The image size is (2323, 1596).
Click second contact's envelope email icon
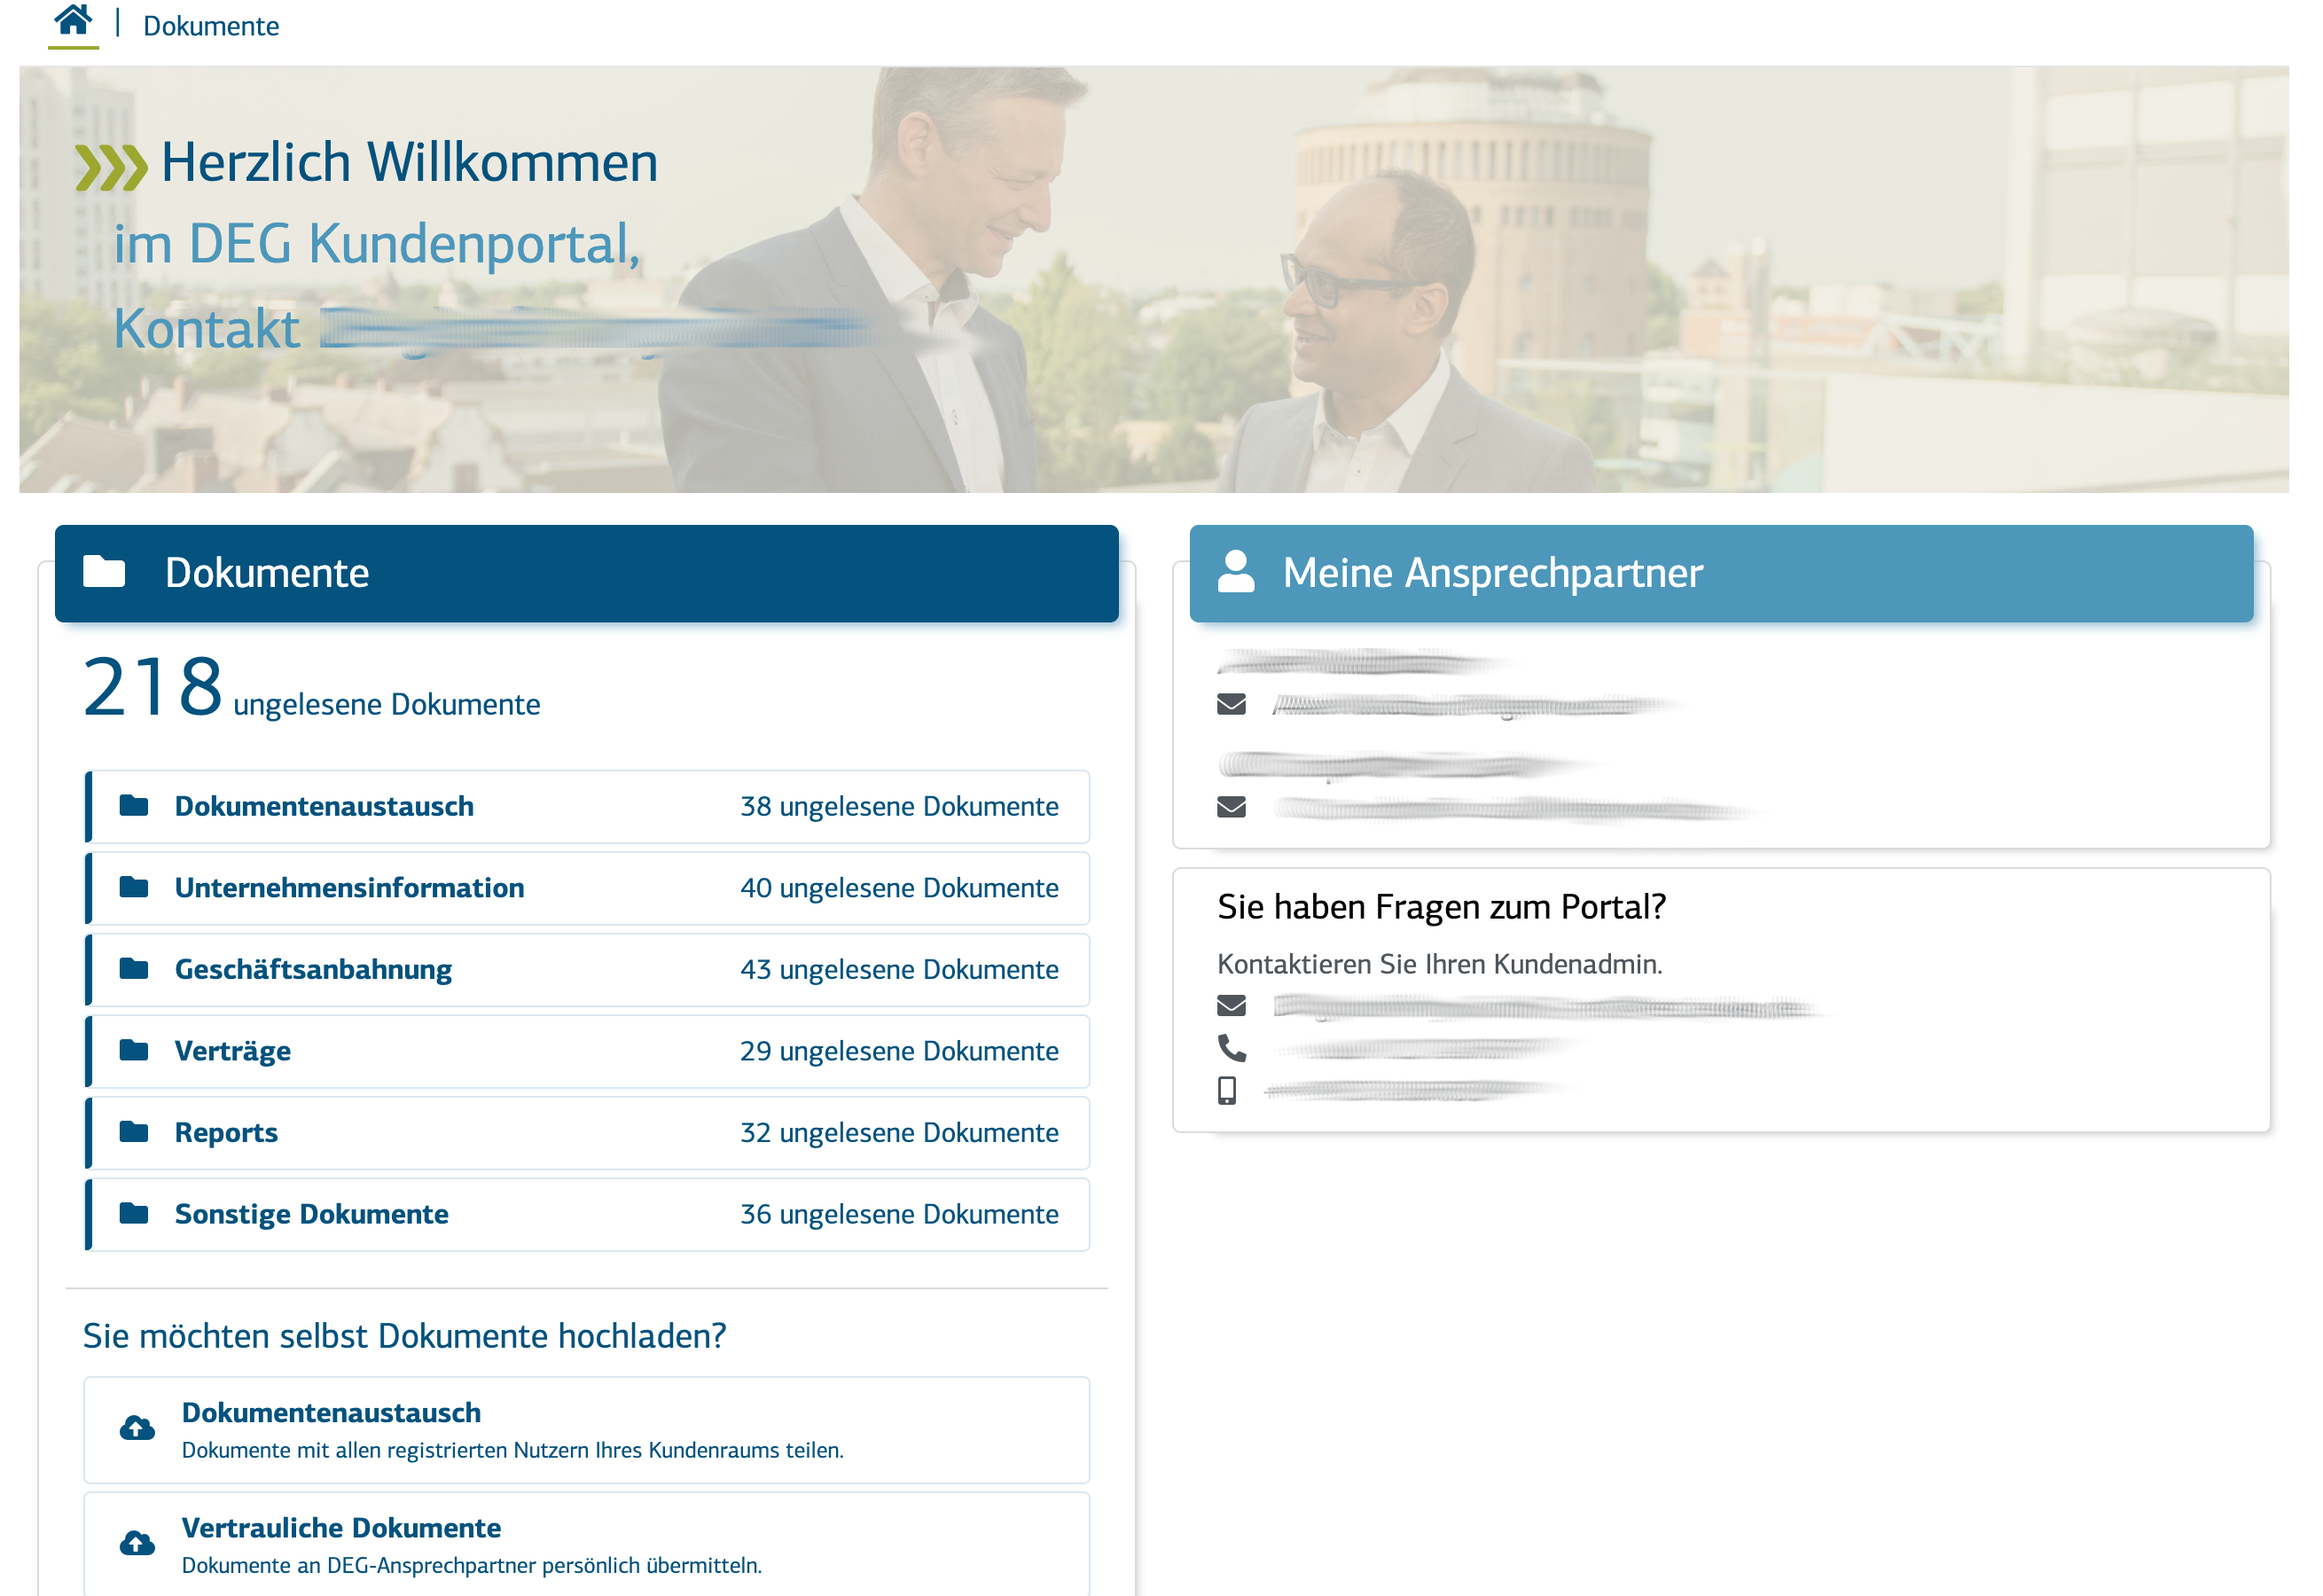[x=1232, y=808]
